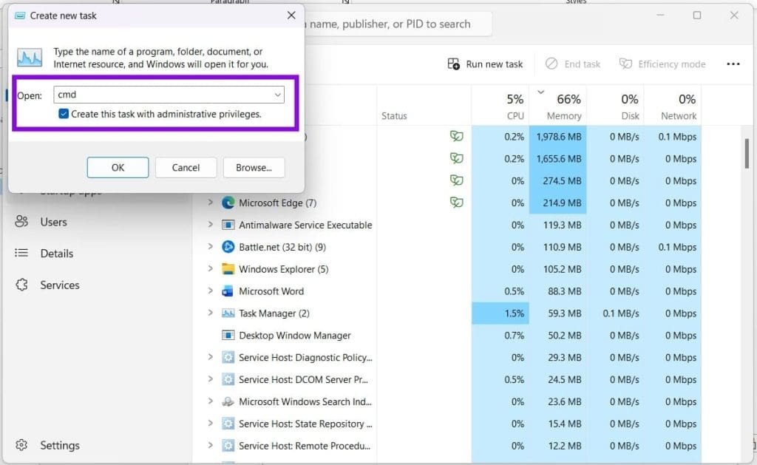The height and width of the screenshot is (465, 757).
Task: Click the End task icon
Action: click(x=551, y=64)
